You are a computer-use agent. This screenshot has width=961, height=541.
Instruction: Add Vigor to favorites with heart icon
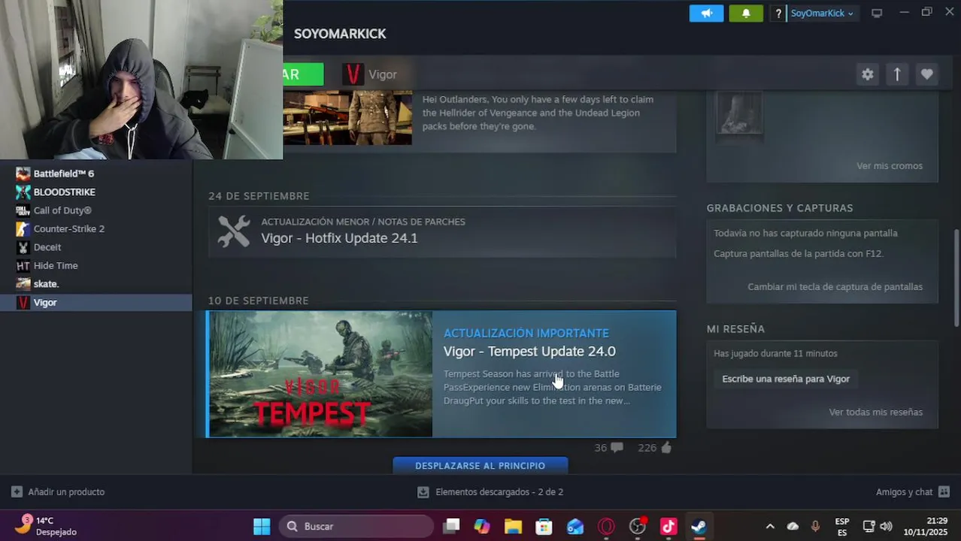[926, 74]
